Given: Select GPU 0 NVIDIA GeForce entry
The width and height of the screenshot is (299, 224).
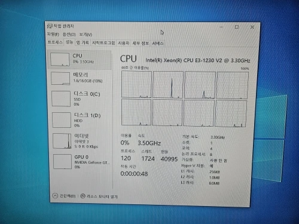Looking at the screenshot, I should pyautogui.click(x=82, y=162).
